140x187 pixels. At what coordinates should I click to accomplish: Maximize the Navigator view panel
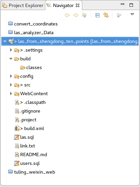tap(131, 5)
